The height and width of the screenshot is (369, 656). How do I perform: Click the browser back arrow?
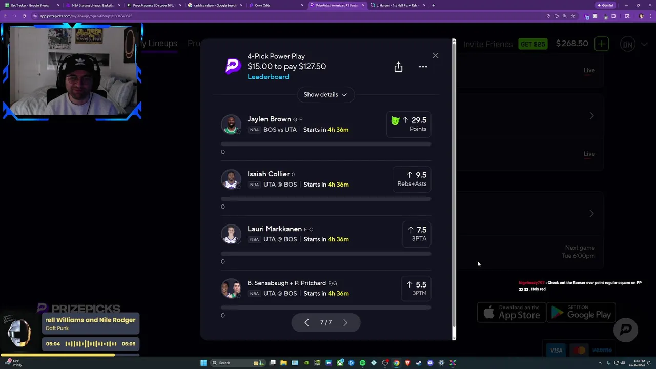click(x=6, y=16)
